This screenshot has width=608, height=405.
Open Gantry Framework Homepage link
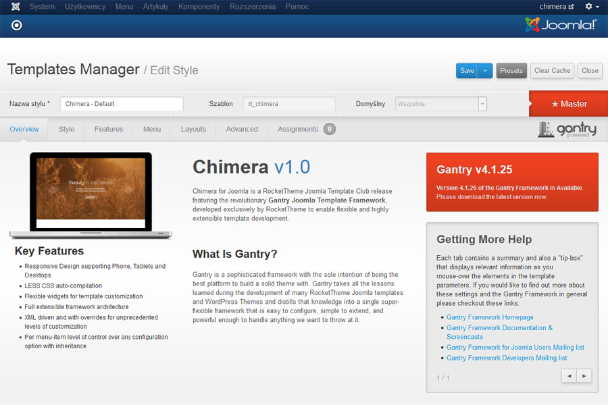[490, 317]
